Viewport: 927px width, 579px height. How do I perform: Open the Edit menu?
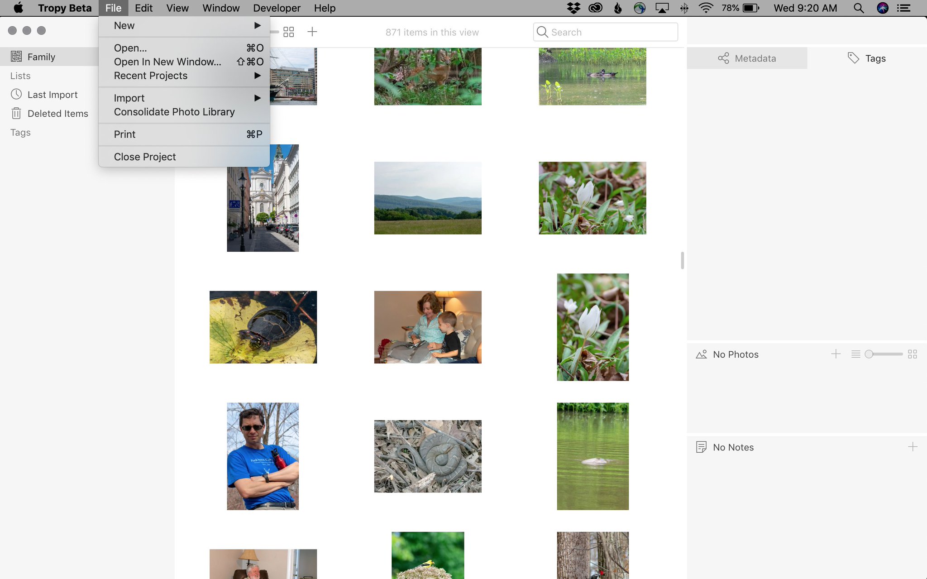(x=143, y=8)
